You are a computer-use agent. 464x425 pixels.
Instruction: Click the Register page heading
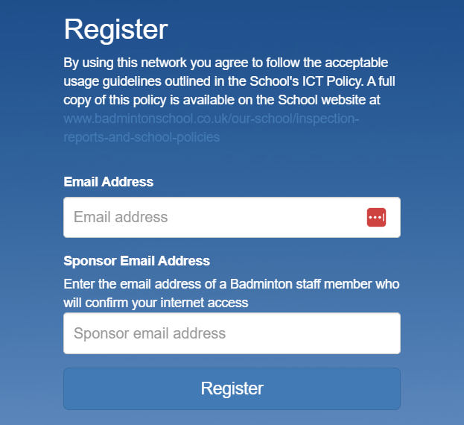coord(115,29)
